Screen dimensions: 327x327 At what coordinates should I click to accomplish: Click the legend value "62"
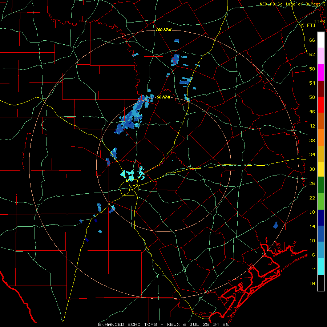point(312,54)
